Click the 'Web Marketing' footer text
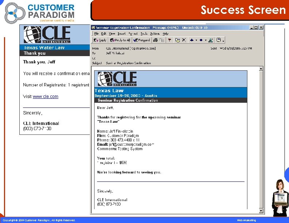The width and height of the screenshot is (289, 223). coord(246,220)
